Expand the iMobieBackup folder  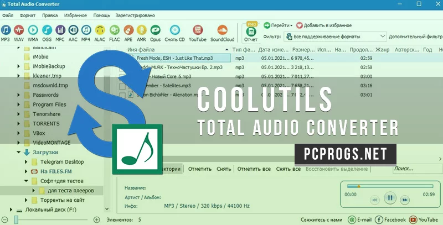pos(18,66)
